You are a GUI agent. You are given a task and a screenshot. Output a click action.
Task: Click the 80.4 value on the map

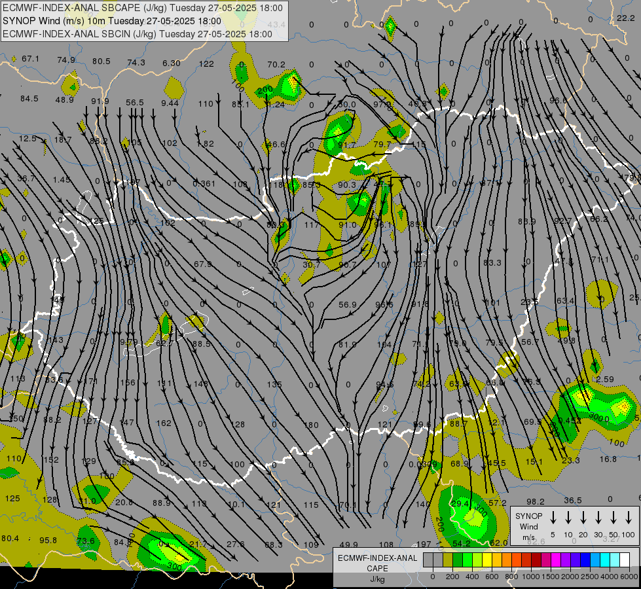[x=10, y=539]
